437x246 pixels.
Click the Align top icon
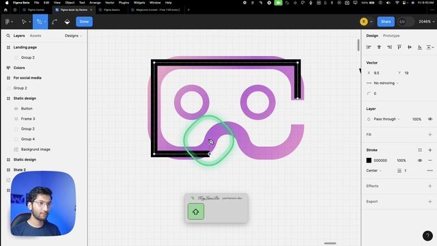coord(399,47)
